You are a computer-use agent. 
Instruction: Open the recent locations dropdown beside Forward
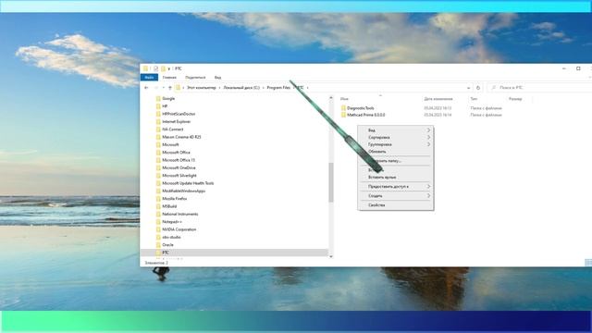pos(164,88)
